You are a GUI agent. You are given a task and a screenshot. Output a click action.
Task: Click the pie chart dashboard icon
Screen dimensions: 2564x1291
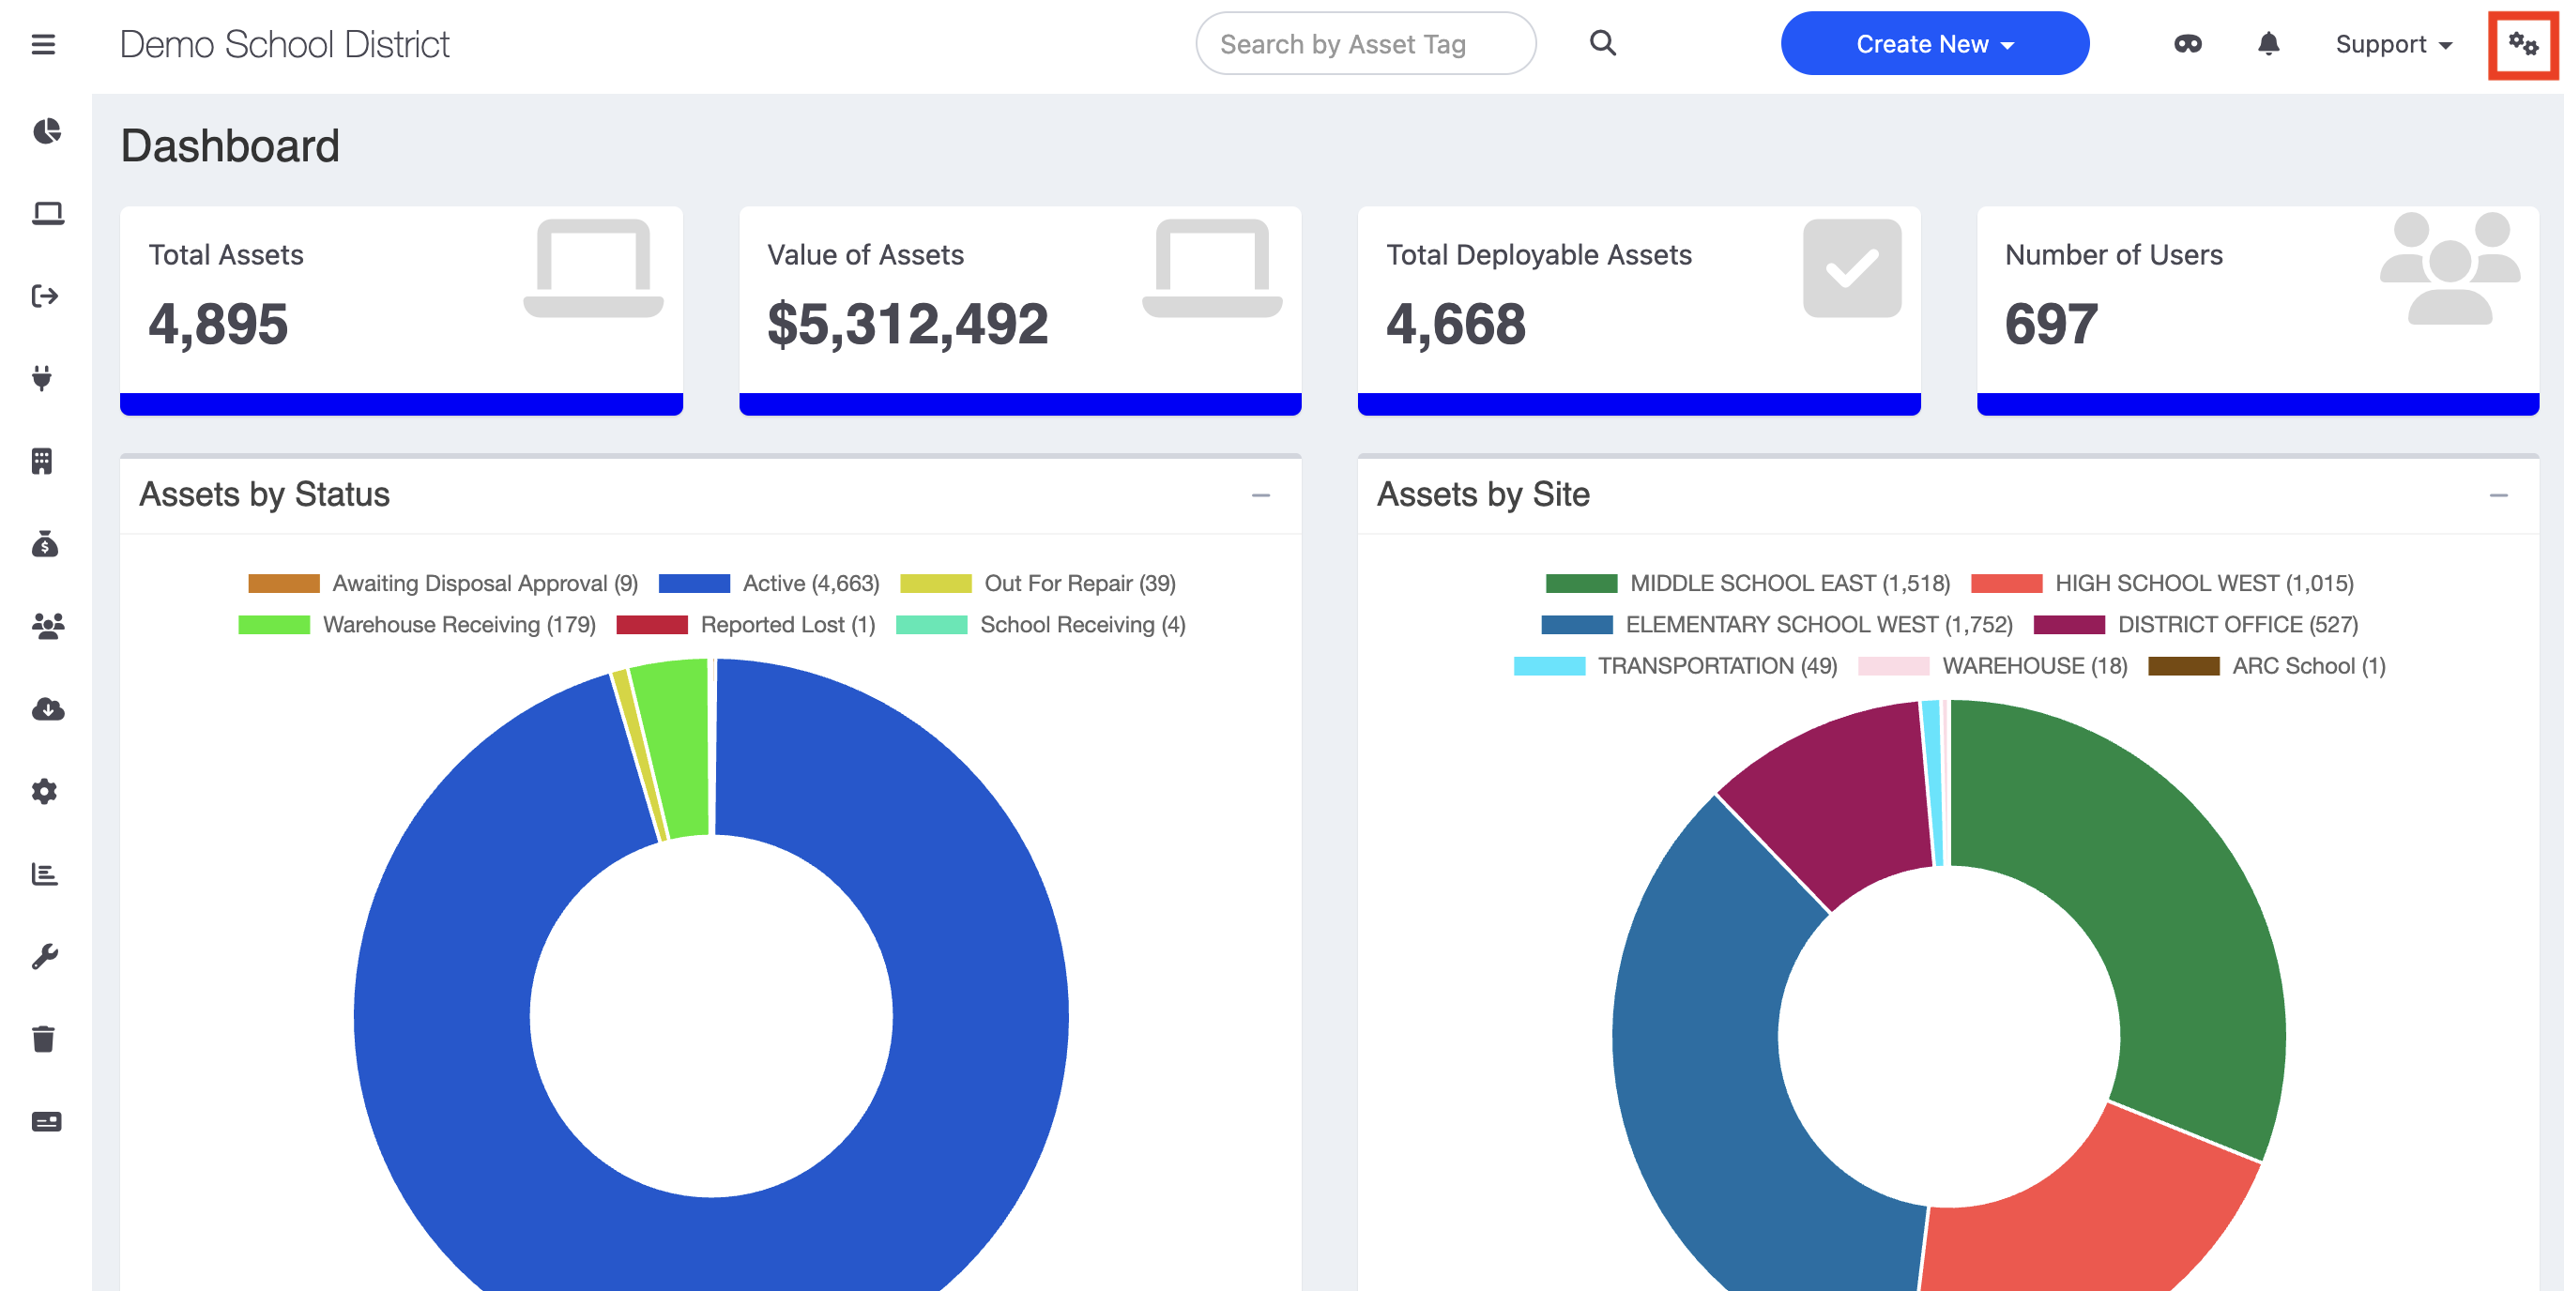tap(46, 131)
